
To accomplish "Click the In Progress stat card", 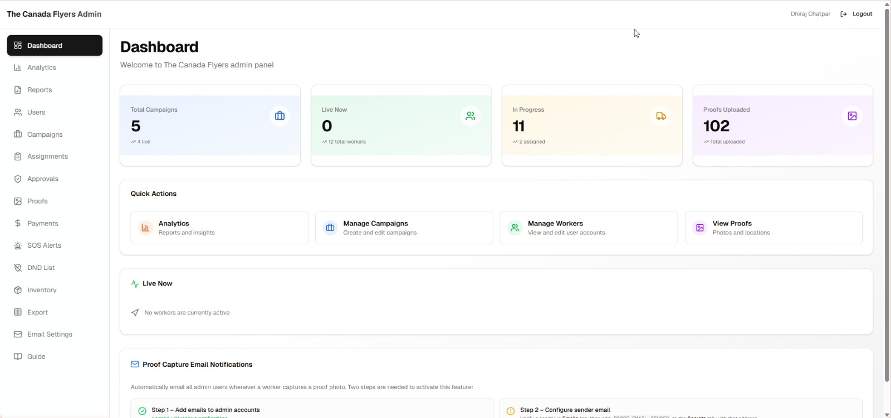I will [x=592, y=126].
